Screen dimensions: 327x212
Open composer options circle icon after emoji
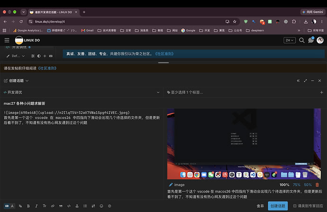coord(109,206)
